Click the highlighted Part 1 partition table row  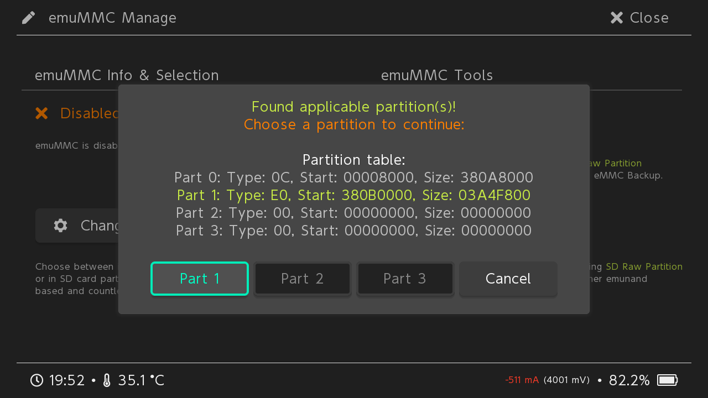click(x=354, y=195)
